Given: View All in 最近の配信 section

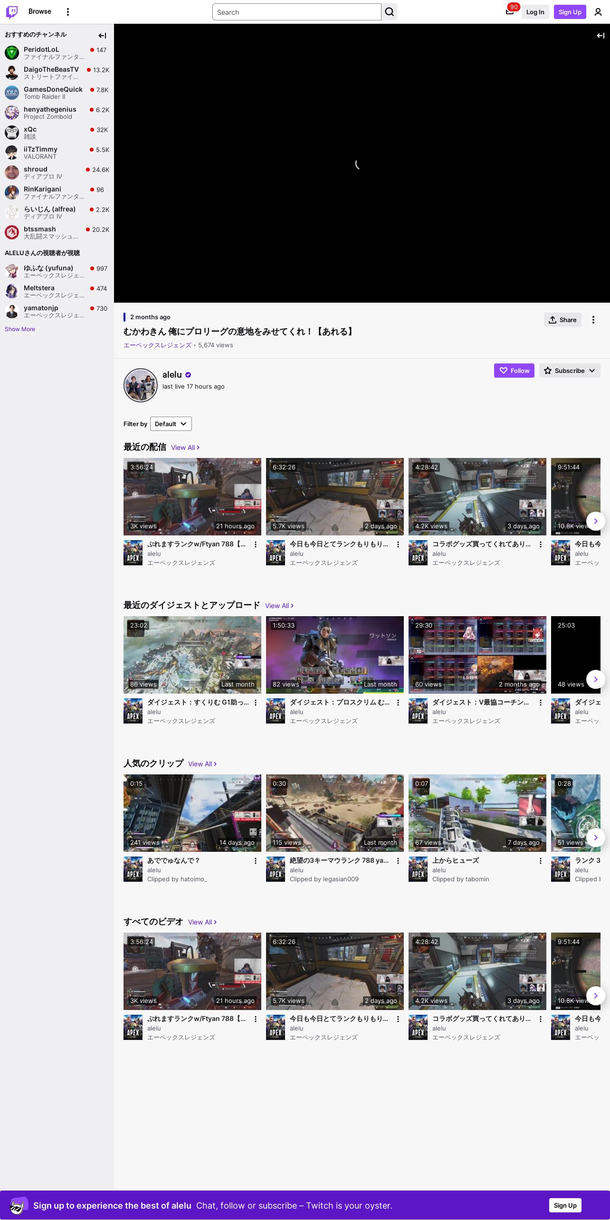Looking at the screenshot, I should tap(185, 448).
